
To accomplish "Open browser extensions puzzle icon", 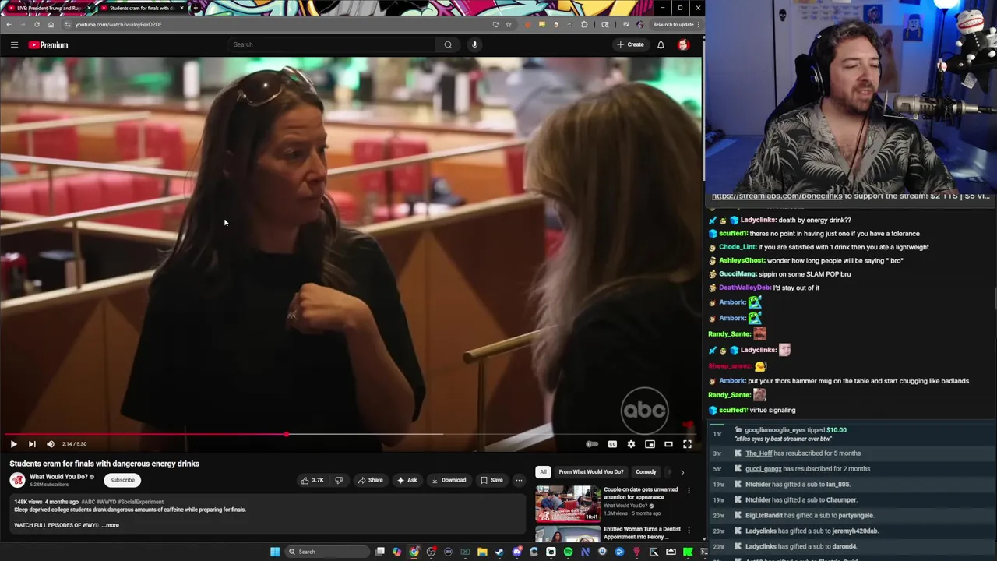I will pyautogui.click(x=584, y=24).
